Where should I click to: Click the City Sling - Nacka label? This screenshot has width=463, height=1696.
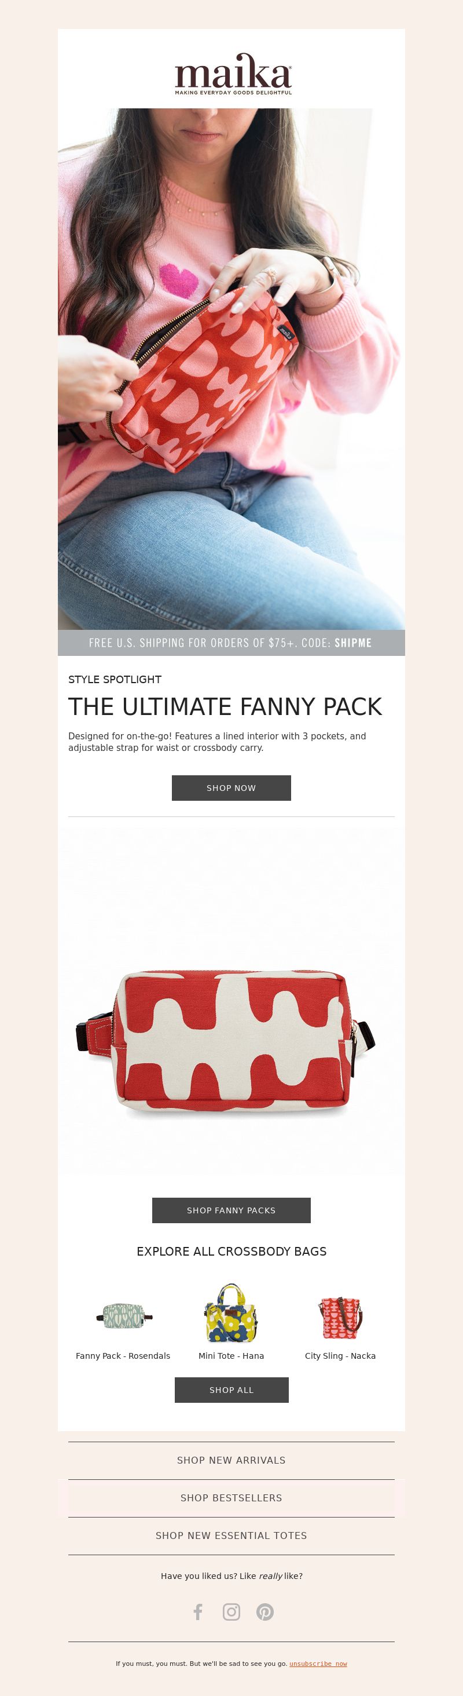pos(340,1356)
